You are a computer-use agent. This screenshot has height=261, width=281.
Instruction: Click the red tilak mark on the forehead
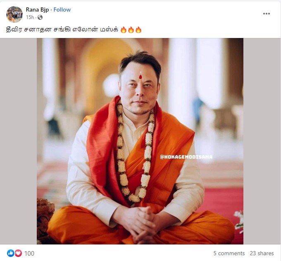pos(140,76)
